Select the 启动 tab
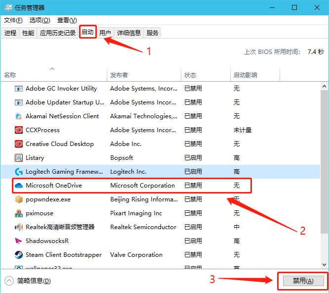The height and width of the screenshot is (293, 329). point(88,32)
